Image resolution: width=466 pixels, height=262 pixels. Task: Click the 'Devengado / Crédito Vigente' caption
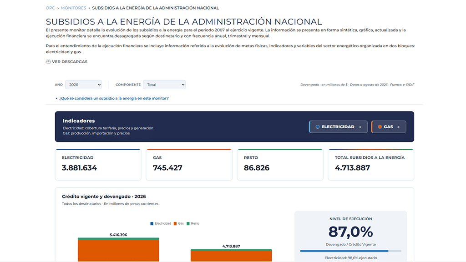click(351, 244)
